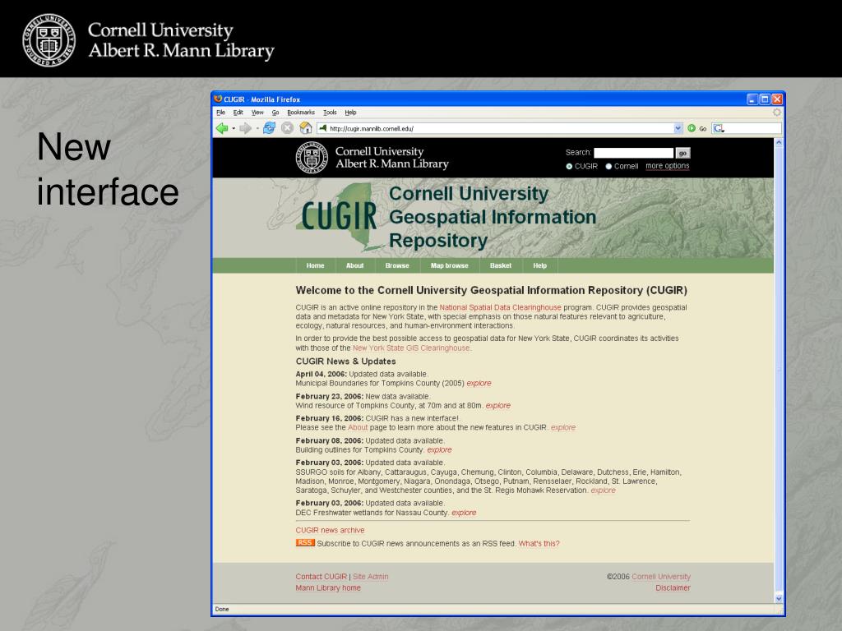842x631 pixels.
Task: Open National Spatial Data Clearinghouse link
Action: [x=500, y=307]
